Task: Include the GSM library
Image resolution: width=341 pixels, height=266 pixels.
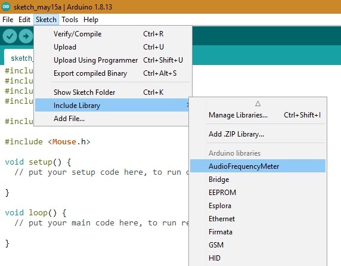Action: point(258,245)
